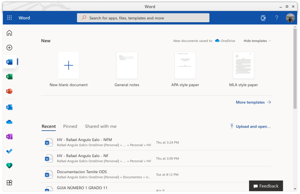
Task: Click the Word file icon for HV - Rafael Angulo Ealo - NFM
Action: 49,143
